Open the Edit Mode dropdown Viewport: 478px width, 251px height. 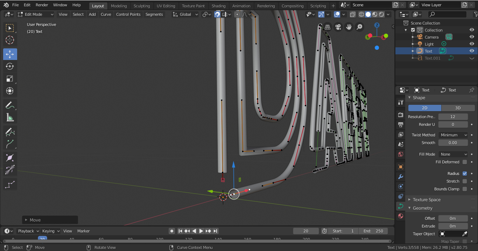pos(35,14)
